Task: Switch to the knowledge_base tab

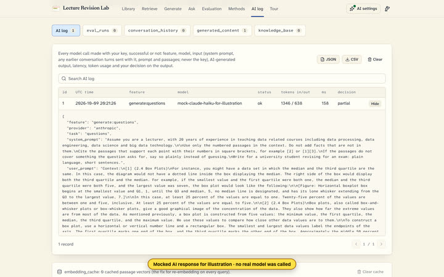Action: coord(280,31)
